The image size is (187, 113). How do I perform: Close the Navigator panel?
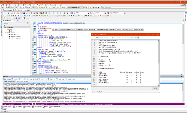pyautogui.click(x=29, y=23)
